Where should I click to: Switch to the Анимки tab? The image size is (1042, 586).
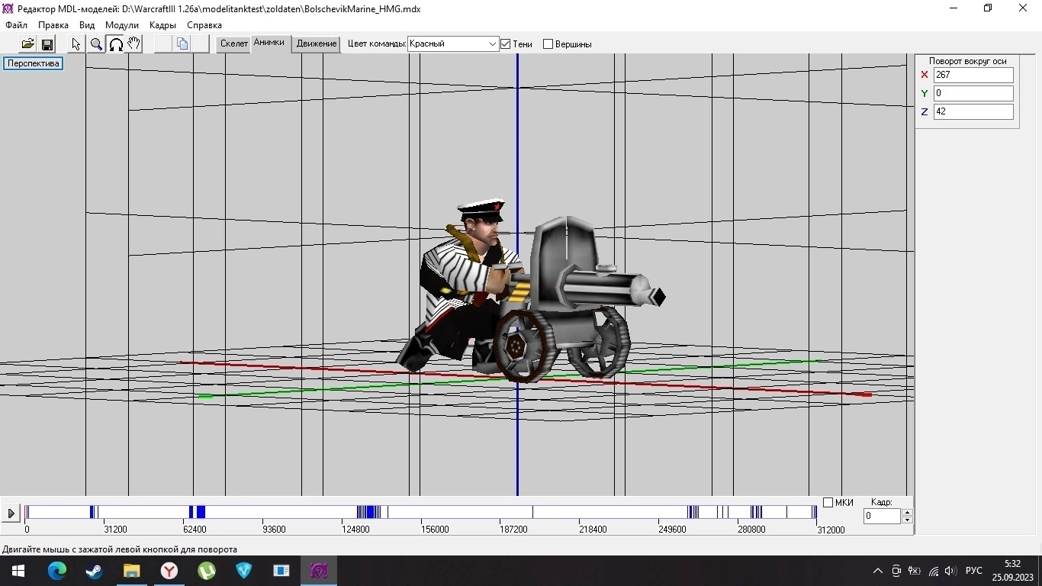click(269, 43)
